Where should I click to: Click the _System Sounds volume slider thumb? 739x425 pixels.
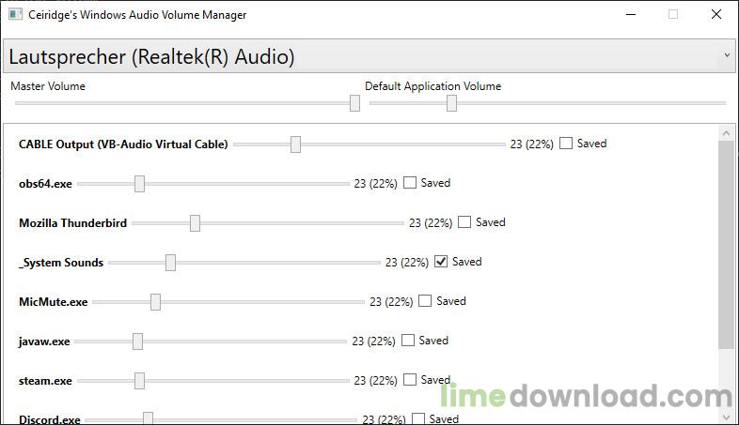click(x=170, y=262)
